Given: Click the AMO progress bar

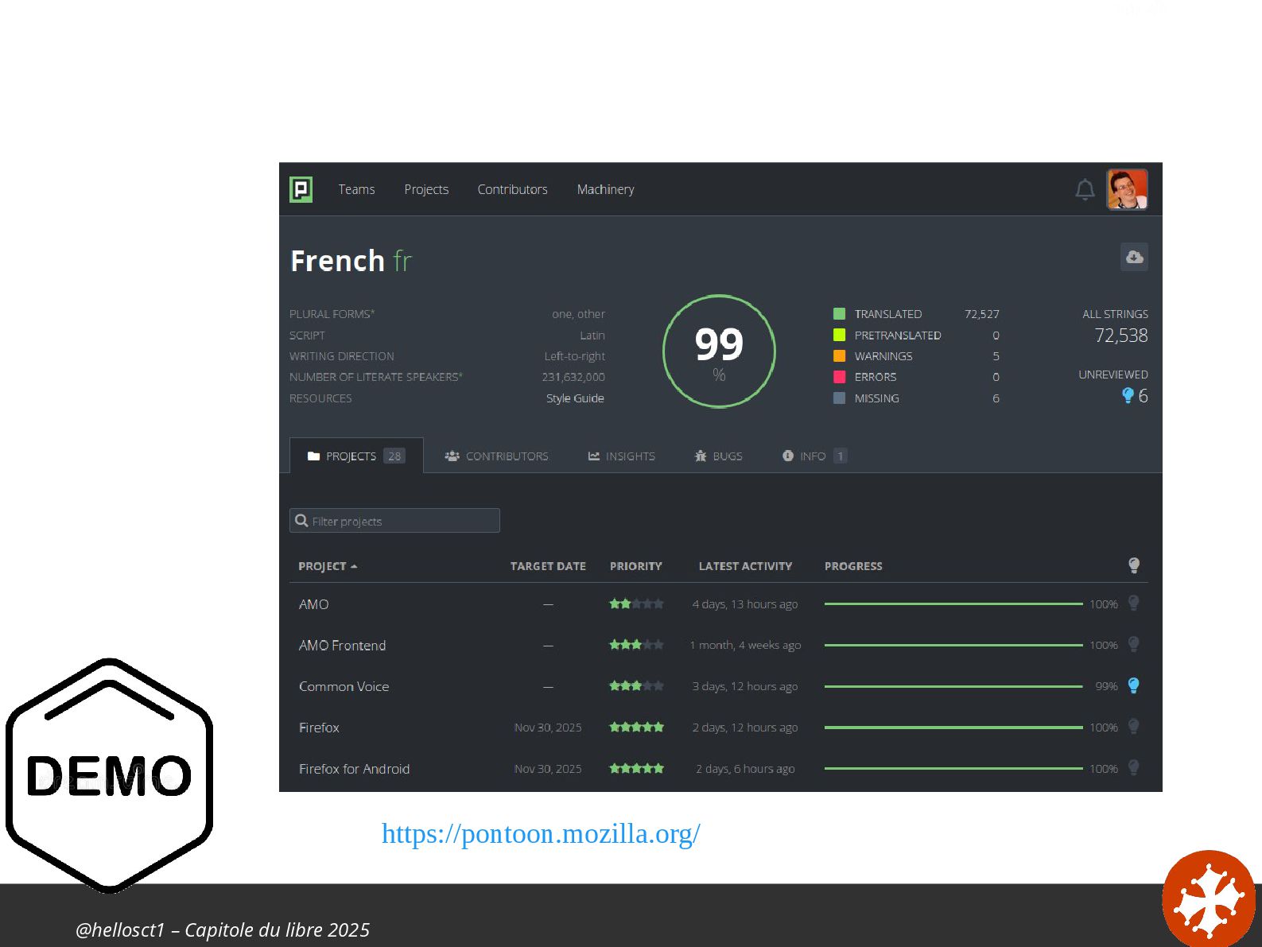Looking at the screenshot, I should point(953,604).
